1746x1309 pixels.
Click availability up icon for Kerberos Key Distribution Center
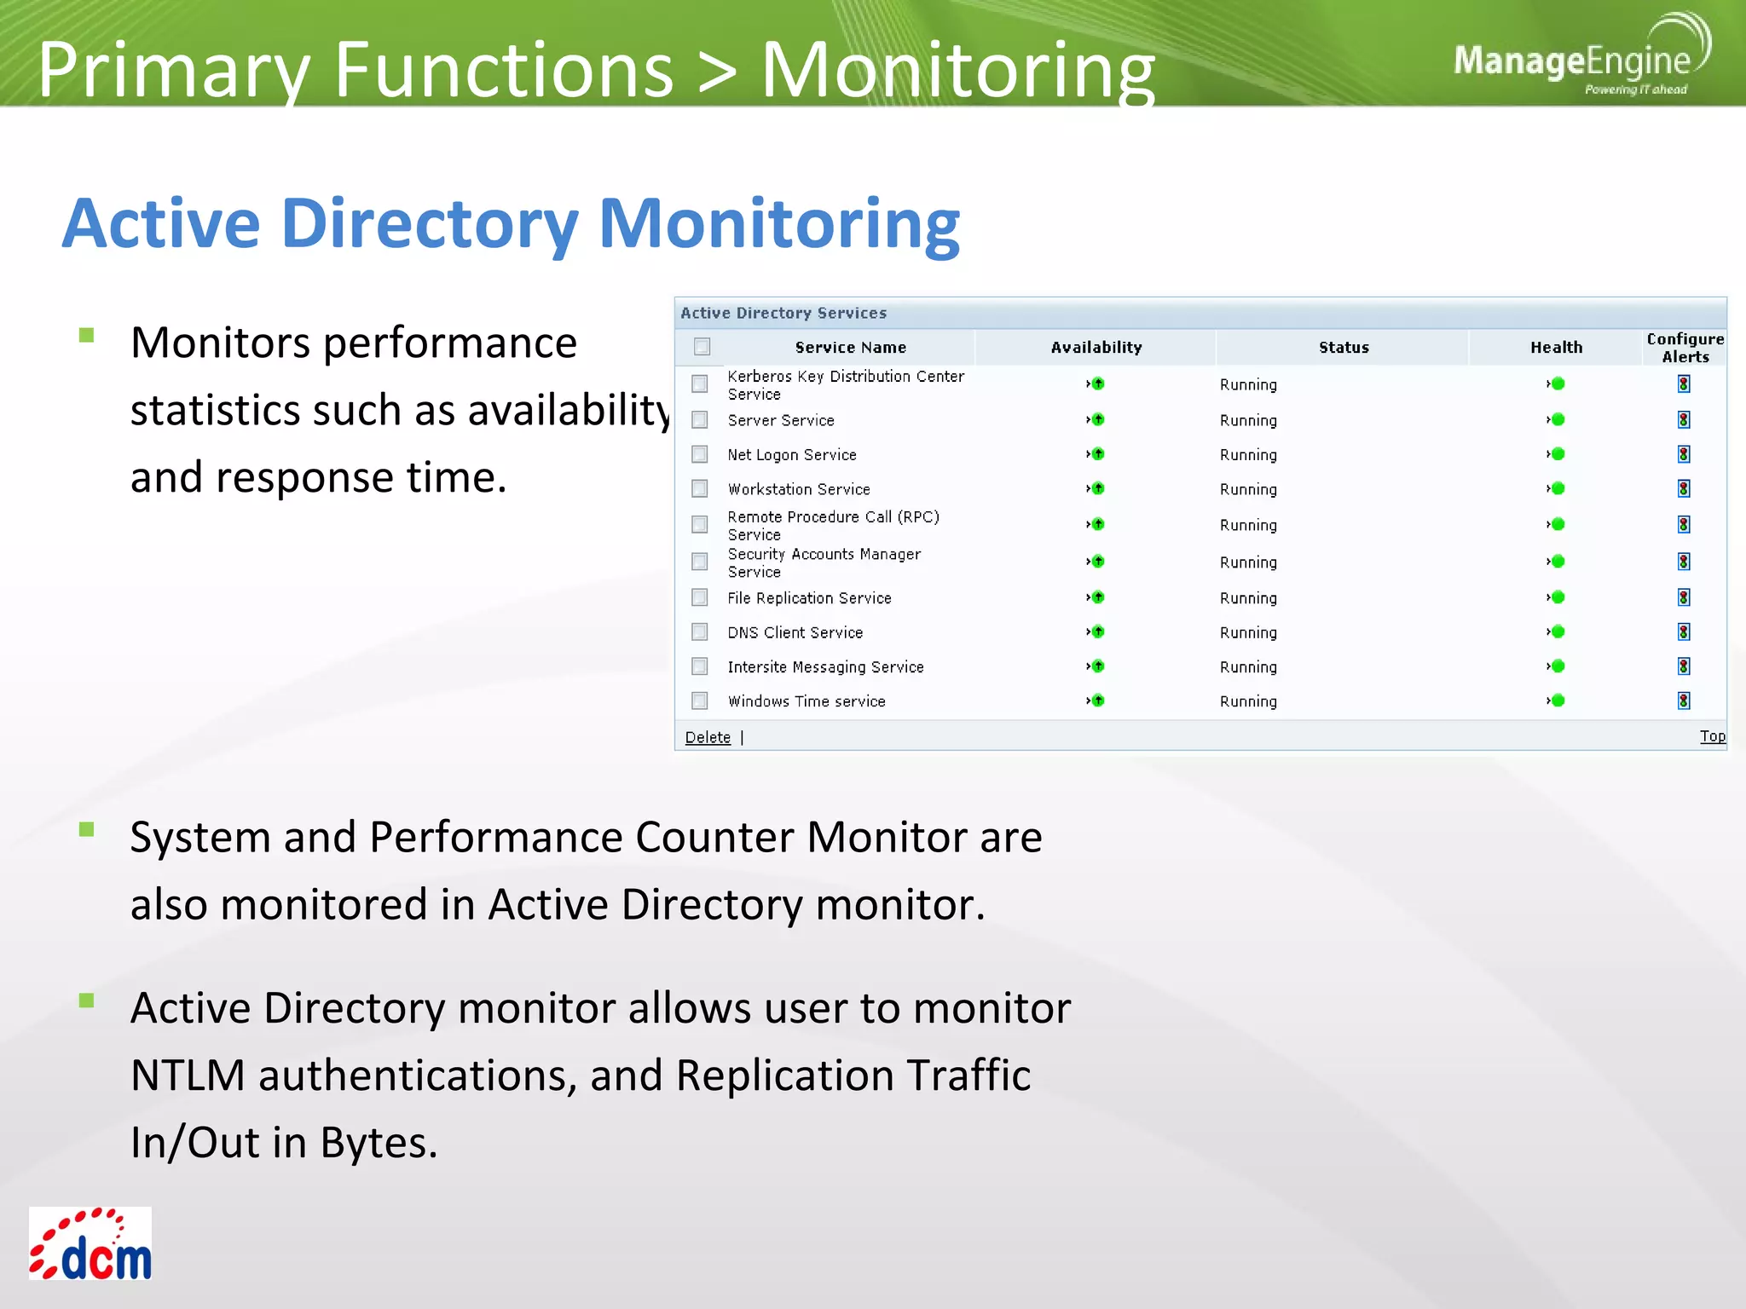[1096, 383]
